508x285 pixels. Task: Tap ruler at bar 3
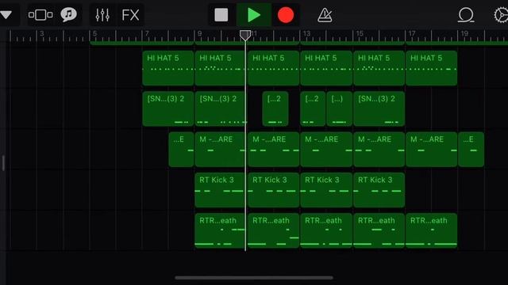41,33
